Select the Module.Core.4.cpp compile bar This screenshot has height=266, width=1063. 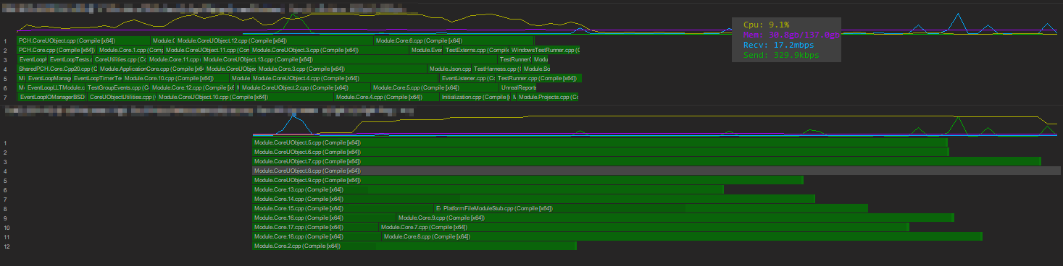[x=386, y=97]
